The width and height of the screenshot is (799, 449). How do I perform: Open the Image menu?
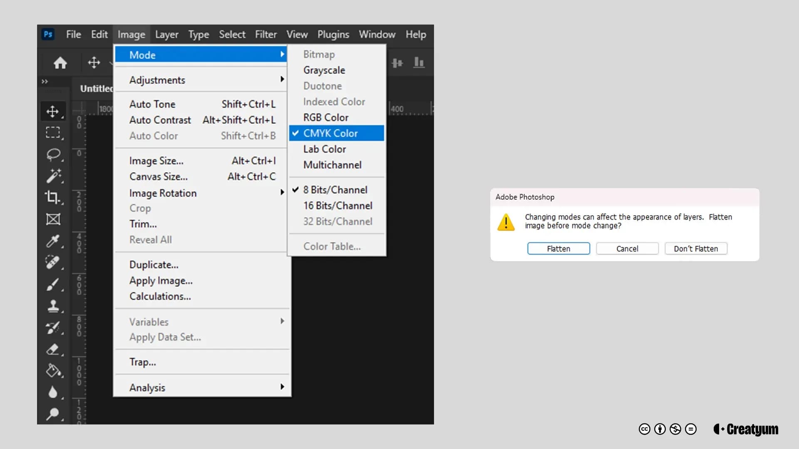[x=131, y=34]
